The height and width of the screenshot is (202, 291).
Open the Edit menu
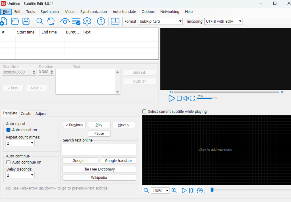point(17,11)
